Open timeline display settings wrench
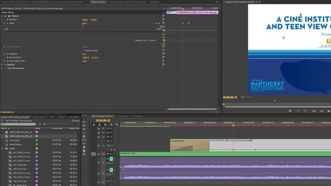The width and height of the screenshot is (331, 186). [117, 125]
